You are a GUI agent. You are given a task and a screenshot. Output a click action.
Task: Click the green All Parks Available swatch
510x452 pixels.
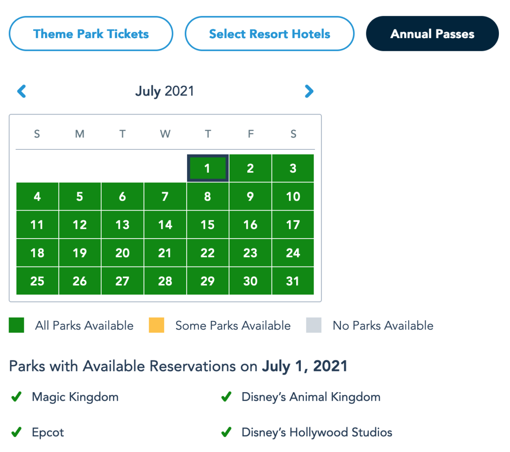click(17, 325)
